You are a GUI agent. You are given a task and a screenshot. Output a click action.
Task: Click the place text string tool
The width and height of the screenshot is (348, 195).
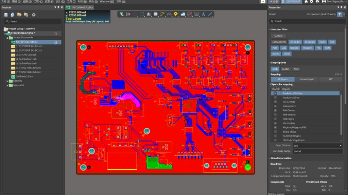203,14
